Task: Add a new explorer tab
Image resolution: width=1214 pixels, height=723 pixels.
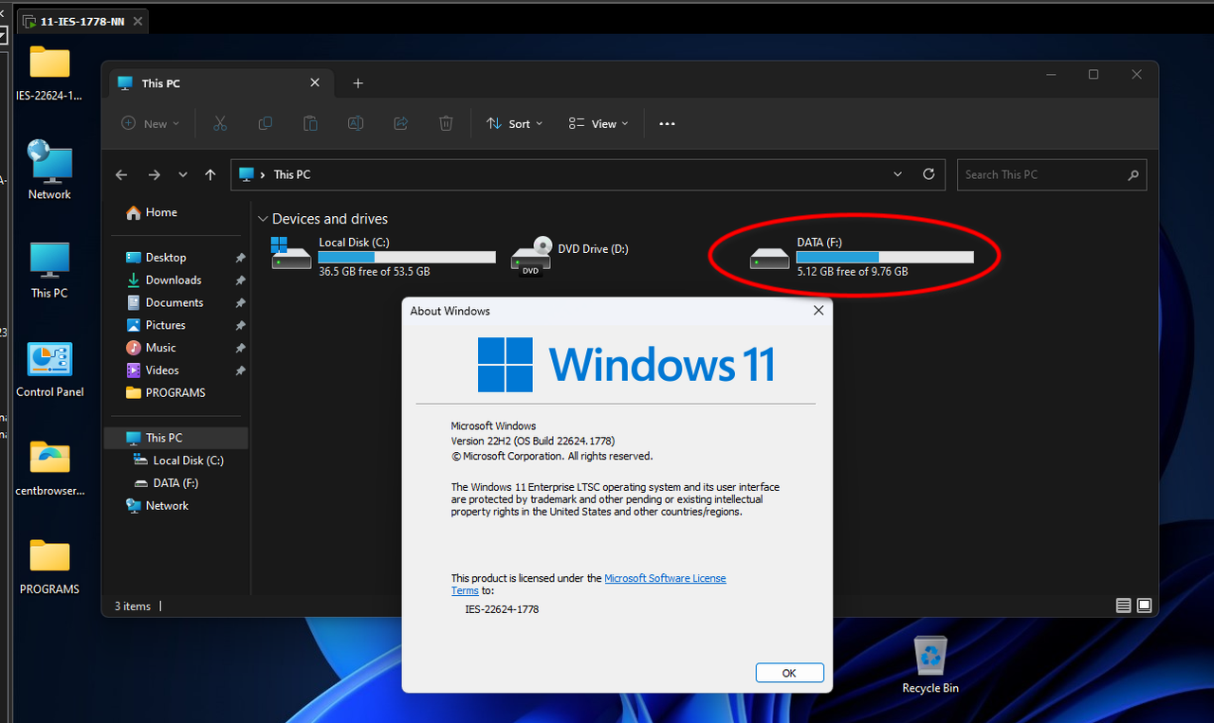Action: tap(358, 83)
